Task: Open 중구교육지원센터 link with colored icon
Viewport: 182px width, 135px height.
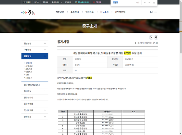Action: coord(82,2)
